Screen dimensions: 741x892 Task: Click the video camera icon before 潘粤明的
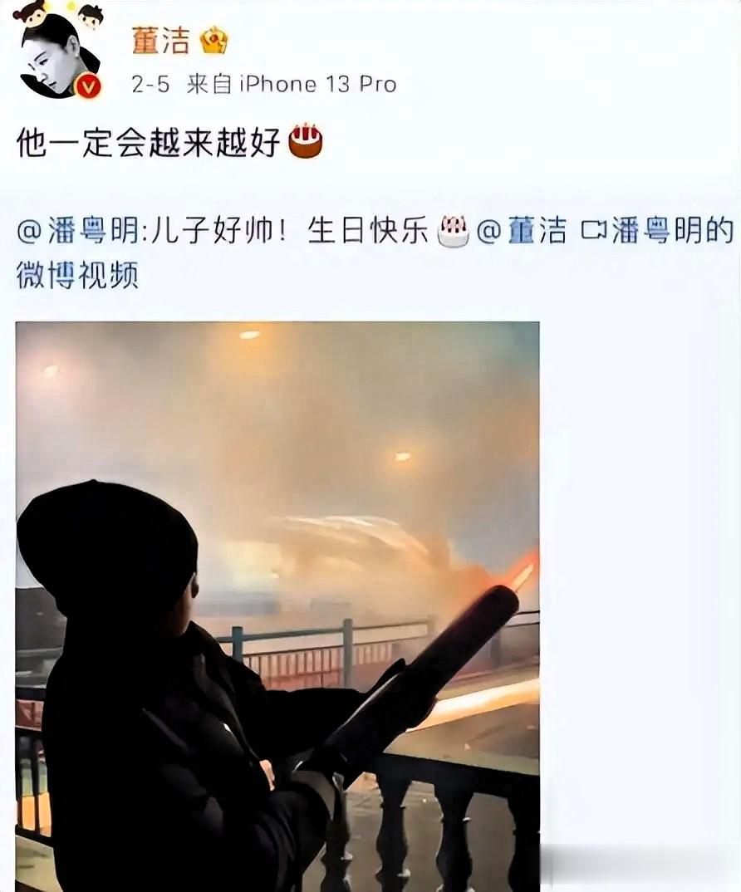click(x=595, y=230)
